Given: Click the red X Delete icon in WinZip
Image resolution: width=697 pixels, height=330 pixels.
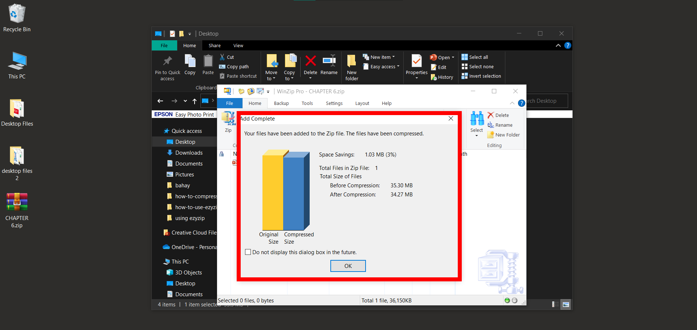Looking at the screenshot, I should pos(491,115).
